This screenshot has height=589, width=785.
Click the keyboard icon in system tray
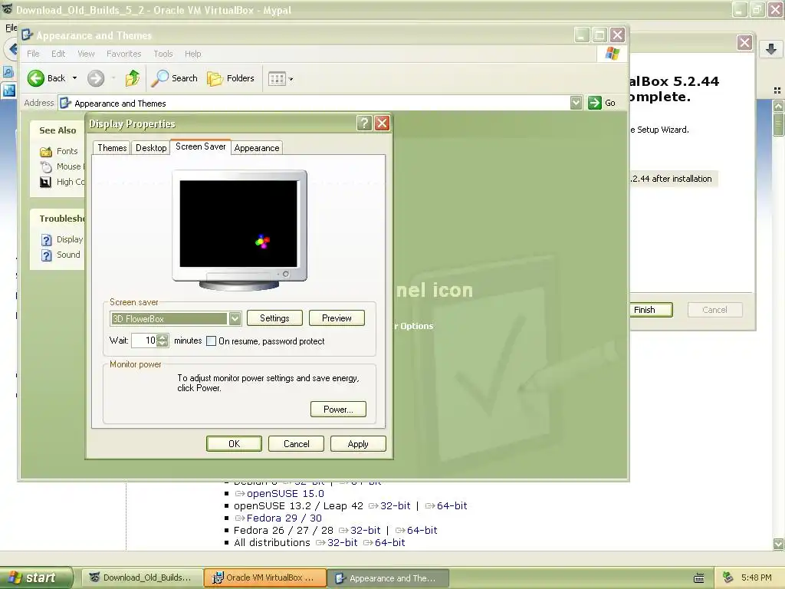tap(699, 578)
